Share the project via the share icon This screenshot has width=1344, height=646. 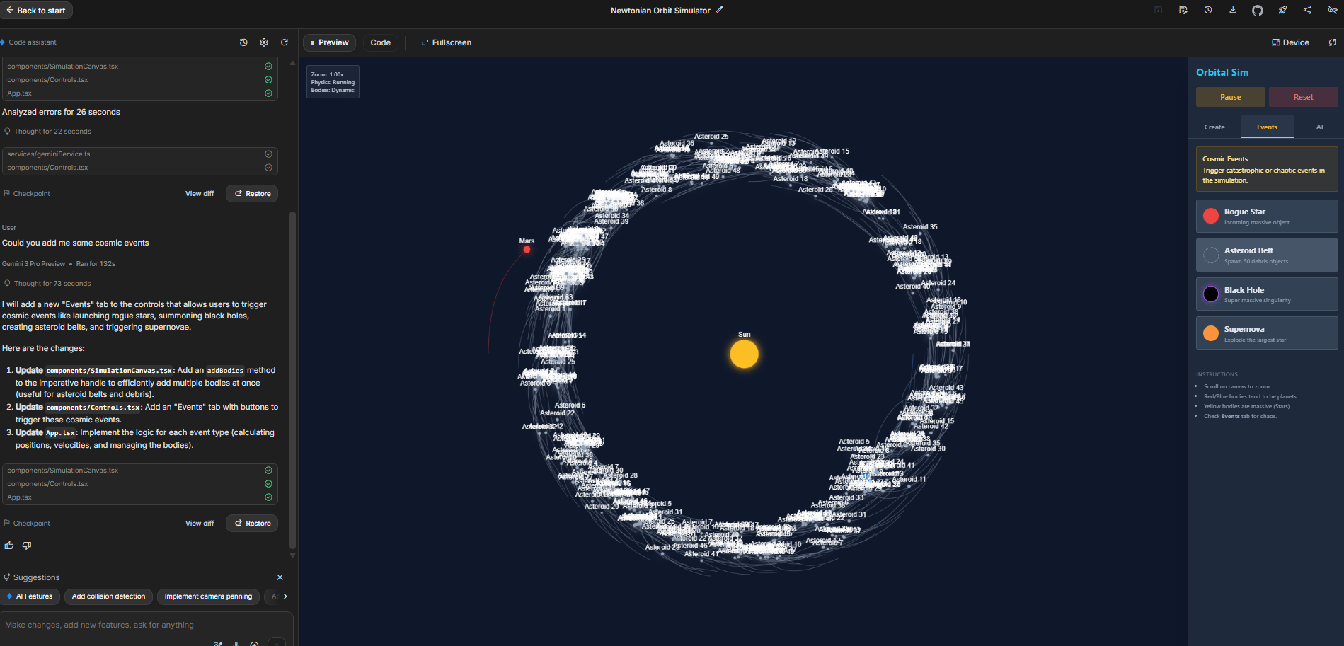pos(1307,10)
